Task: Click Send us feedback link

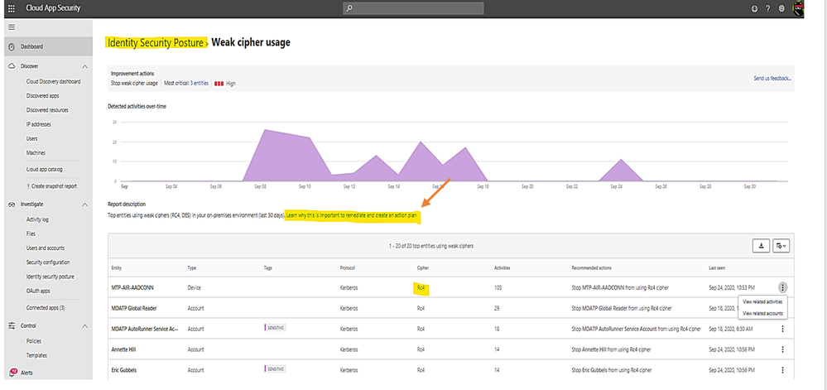Action: pos(772,78)
